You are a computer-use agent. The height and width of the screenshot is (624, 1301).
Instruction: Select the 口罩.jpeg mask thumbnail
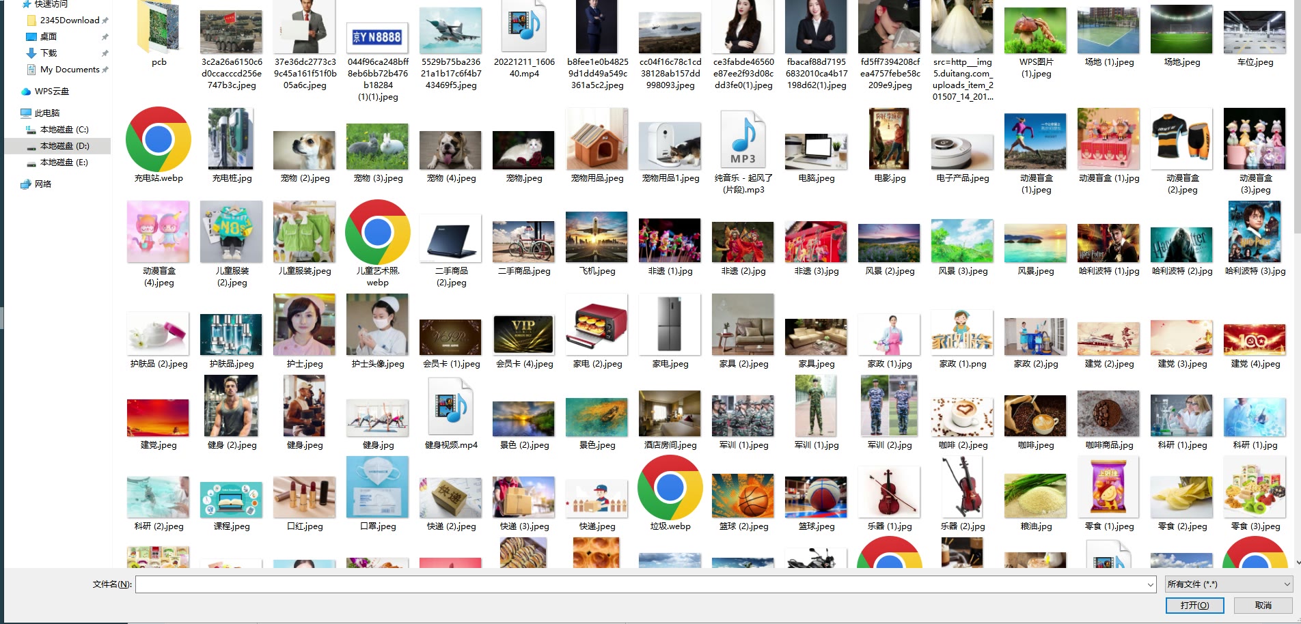tap(378, 487)
